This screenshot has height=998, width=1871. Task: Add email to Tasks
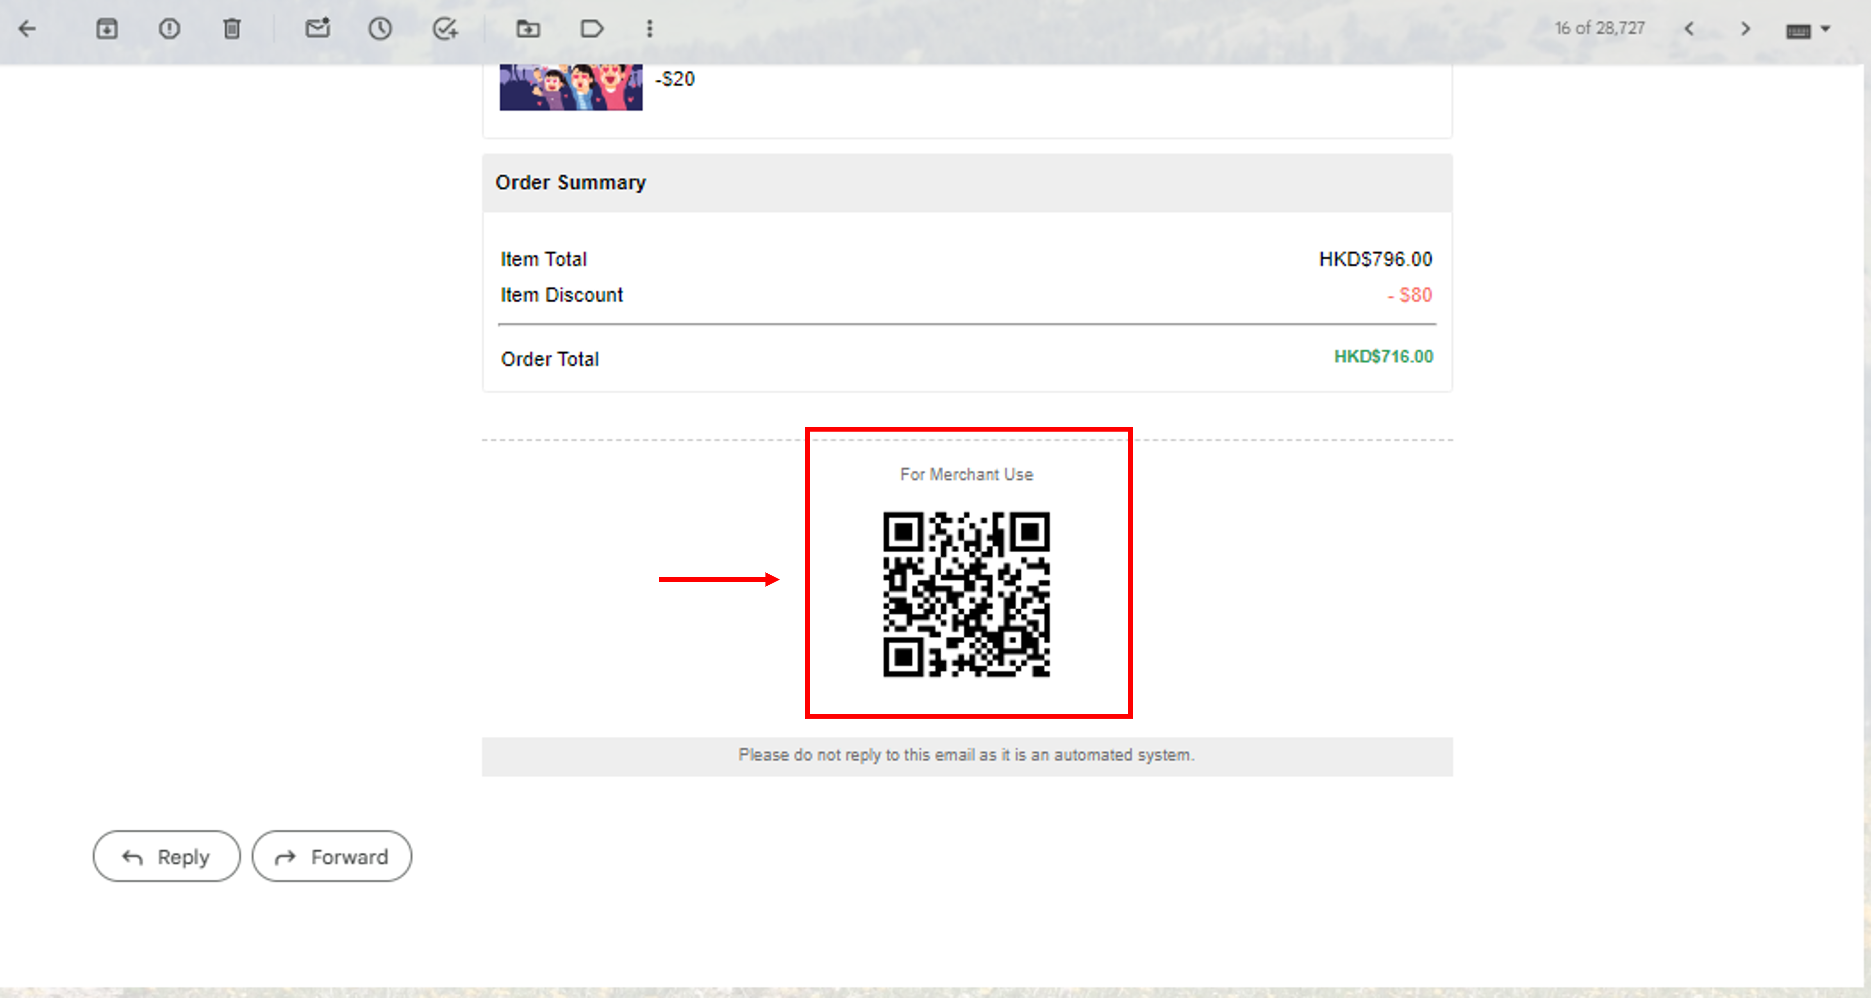click(x=444, y=29)
